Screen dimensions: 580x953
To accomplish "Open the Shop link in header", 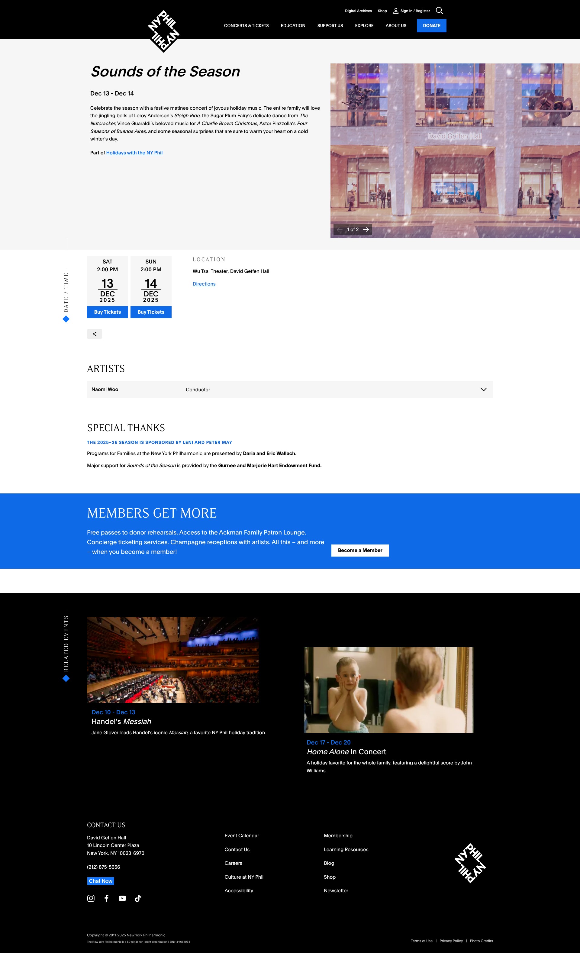I will click(382, 11).
